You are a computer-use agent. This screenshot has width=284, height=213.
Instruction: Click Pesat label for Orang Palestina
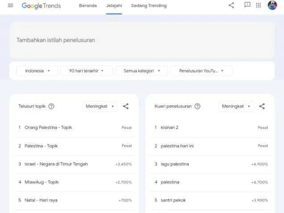tap(127, 128)
